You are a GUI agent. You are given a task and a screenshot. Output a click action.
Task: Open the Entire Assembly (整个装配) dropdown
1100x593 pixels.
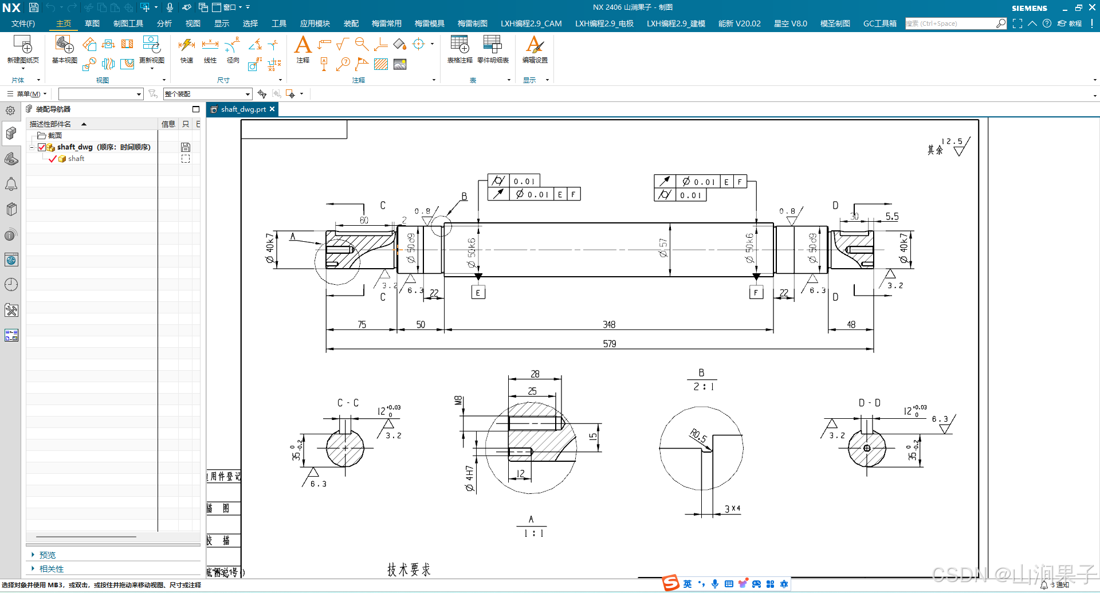pos(207,94)
